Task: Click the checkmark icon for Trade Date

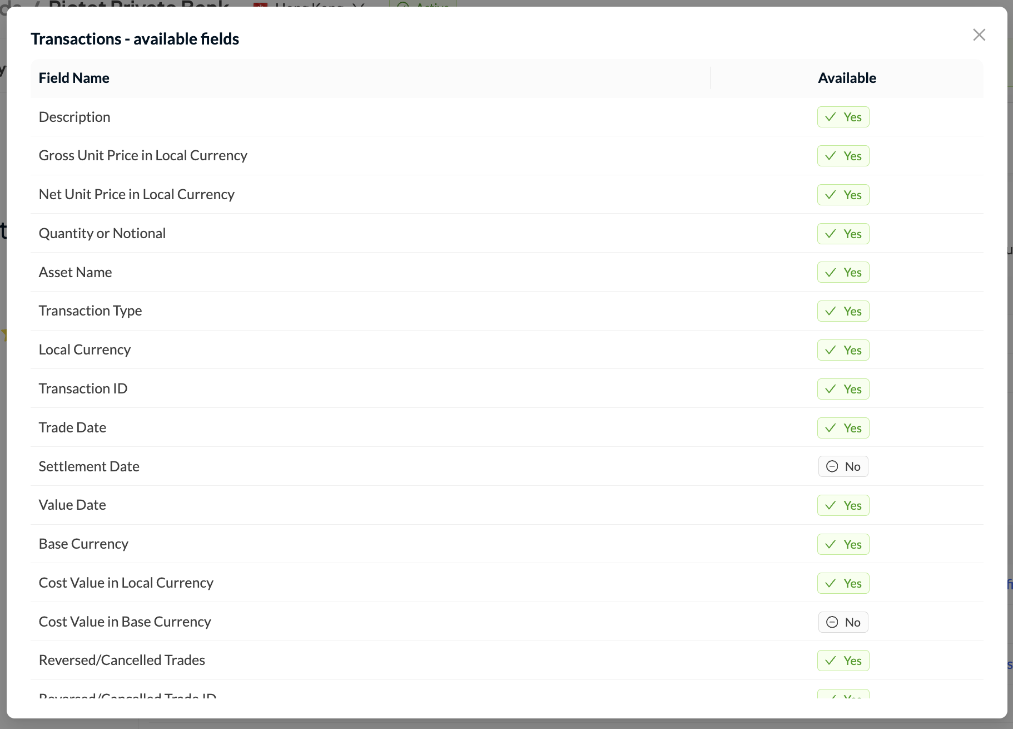Action: (831, 428)
